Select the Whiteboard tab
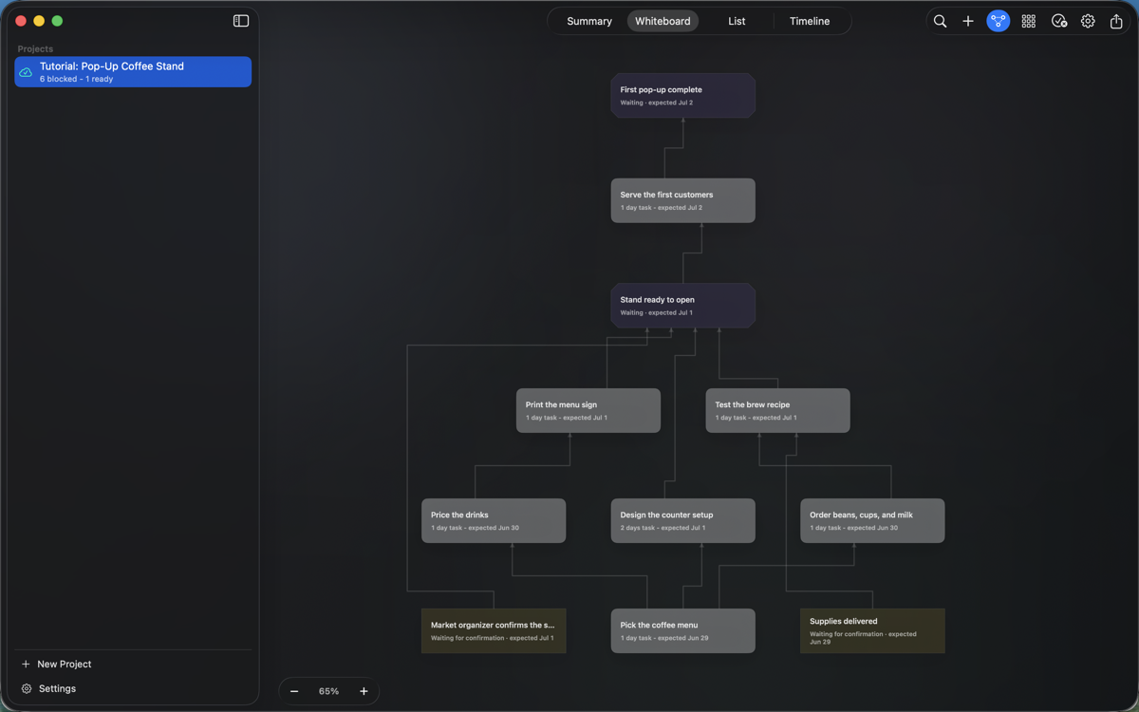This screenshot has width=1139, height=712. tap(663, 21)
